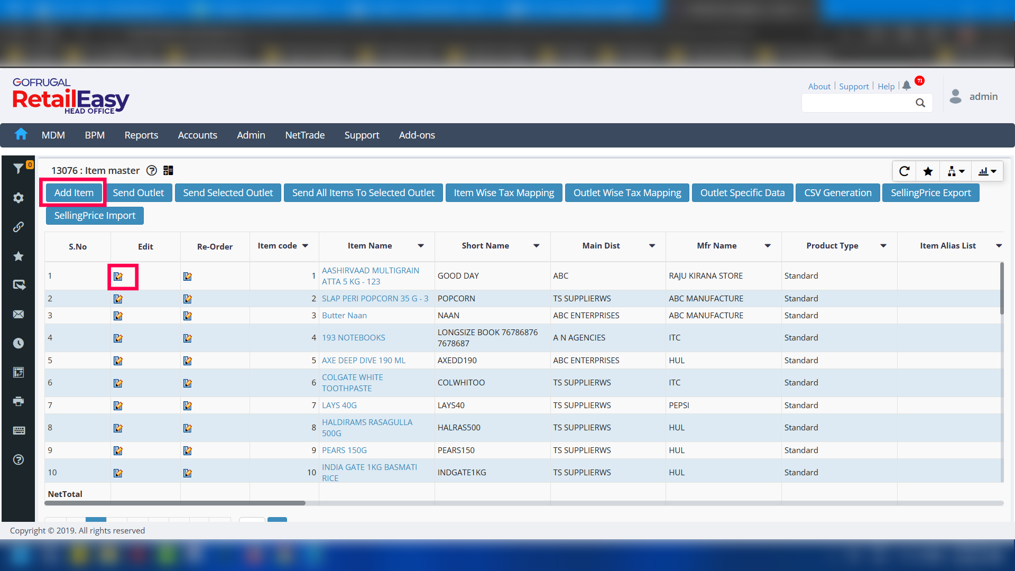This screenshot has width=1015, height=571.
Task: Open the AXE DEEP DIVE 190 ML link
Action: point(364,360)
